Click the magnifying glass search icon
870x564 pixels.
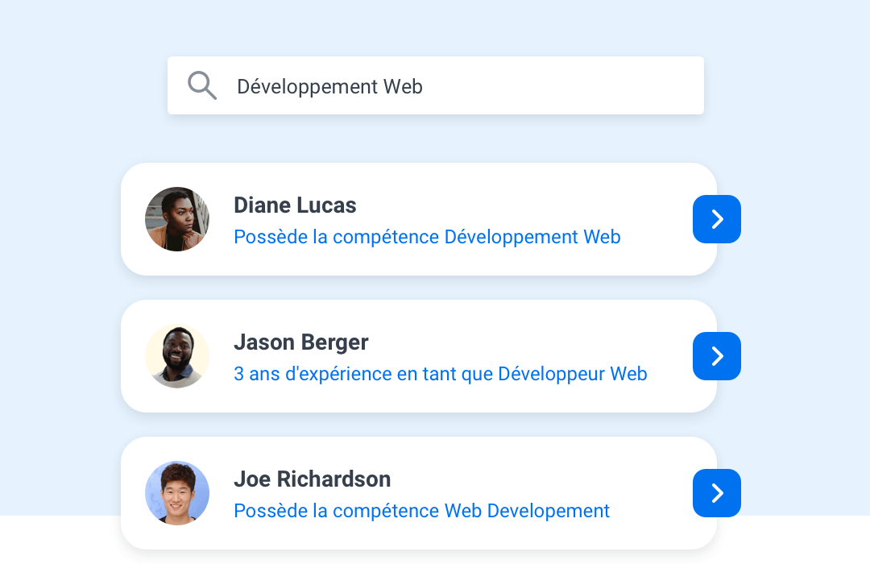(x=202, y=85)
